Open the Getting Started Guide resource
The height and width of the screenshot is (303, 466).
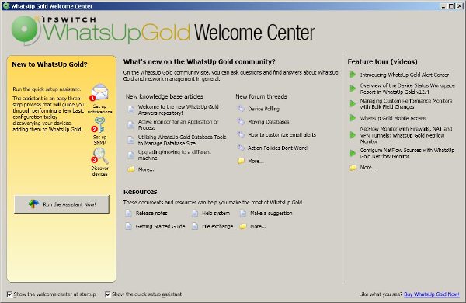(160, 226)
